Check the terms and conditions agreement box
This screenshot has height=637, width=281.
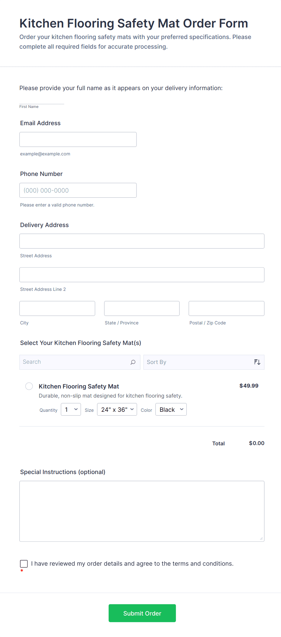[x=24, y=564]
